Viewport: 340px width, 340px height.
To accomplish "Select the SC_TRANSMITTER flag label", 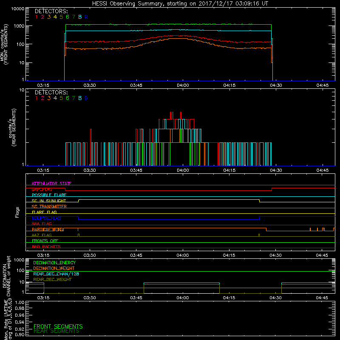I will [x=49, y=207].
